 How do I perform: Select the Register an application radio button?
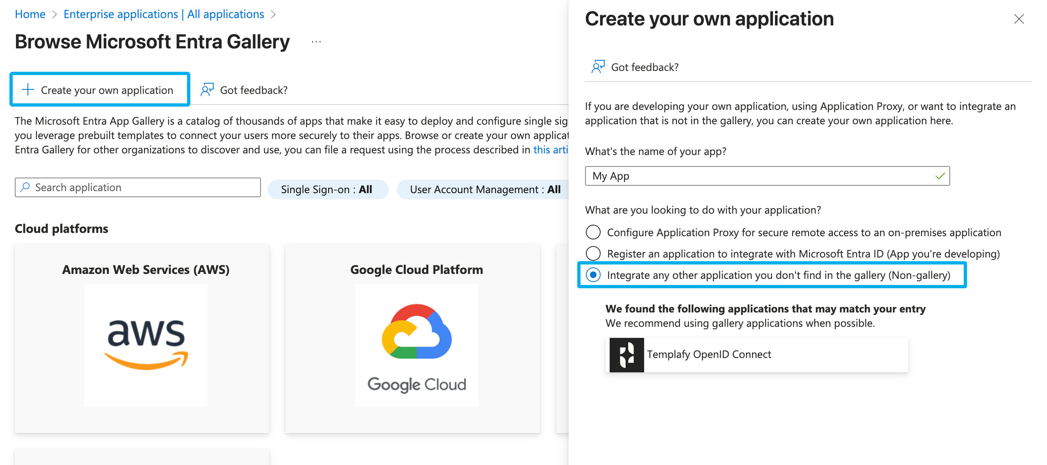pos(593,253)
